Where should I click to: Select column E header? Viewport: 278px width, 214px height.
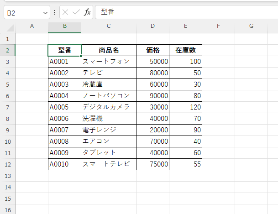pyautogui.click(x=185, y=26)
